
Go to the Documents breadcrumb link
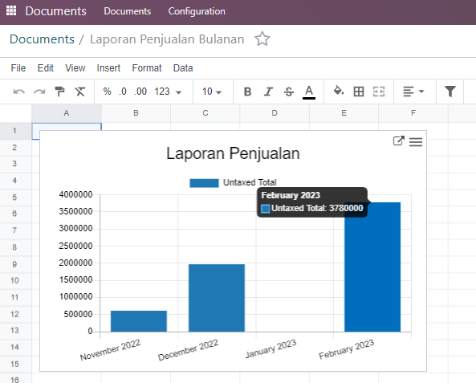(x=42, y=39)
